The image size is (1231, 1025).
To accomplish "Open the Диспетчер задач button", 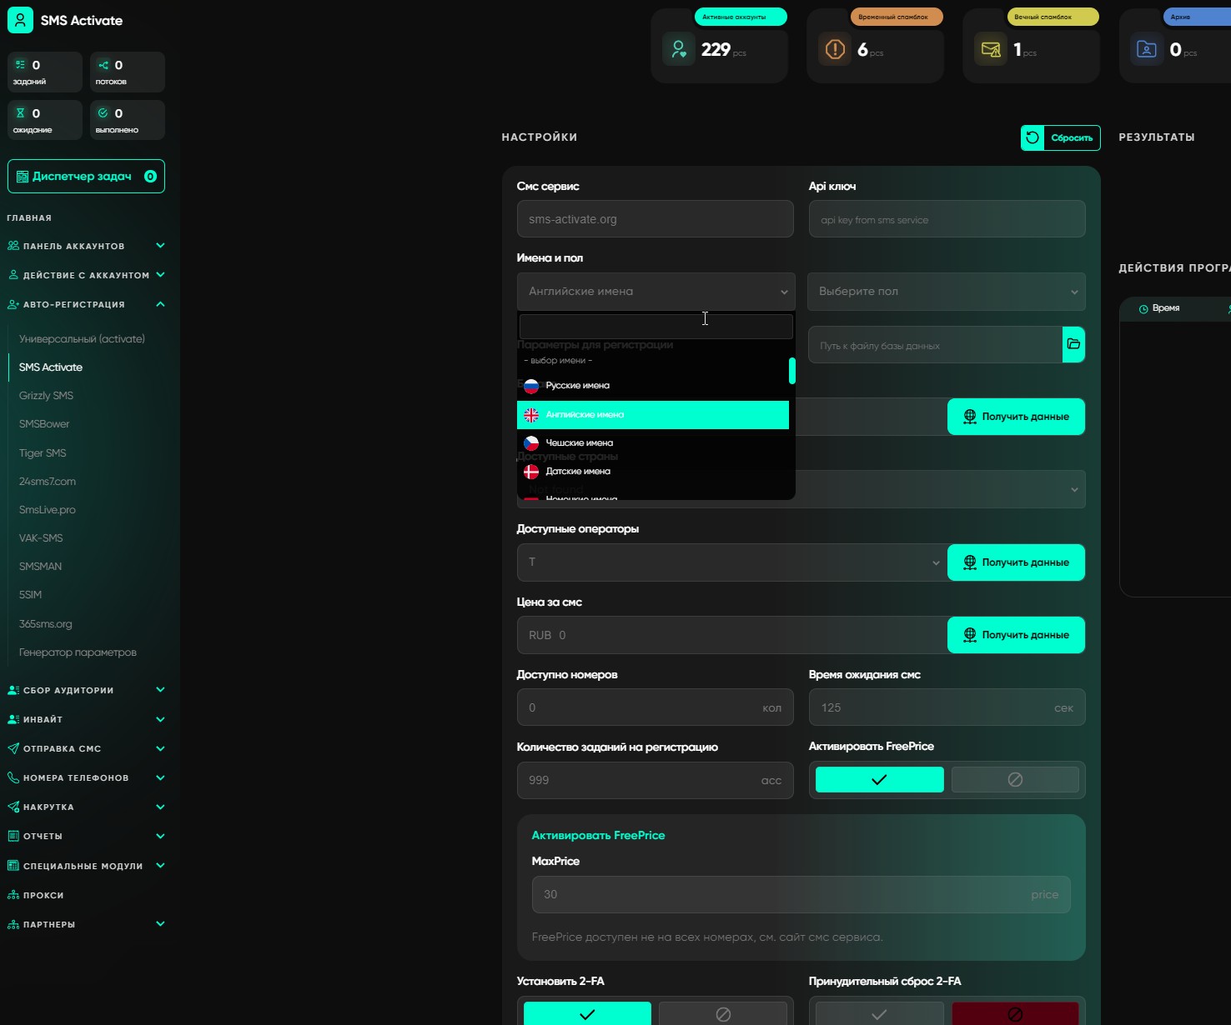I will [86, 177].
